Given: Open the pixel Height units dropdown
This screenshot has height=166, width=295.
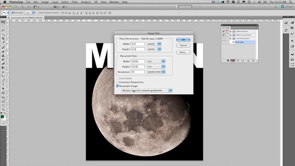Looking at the screenshot, I should coord(154,49).
